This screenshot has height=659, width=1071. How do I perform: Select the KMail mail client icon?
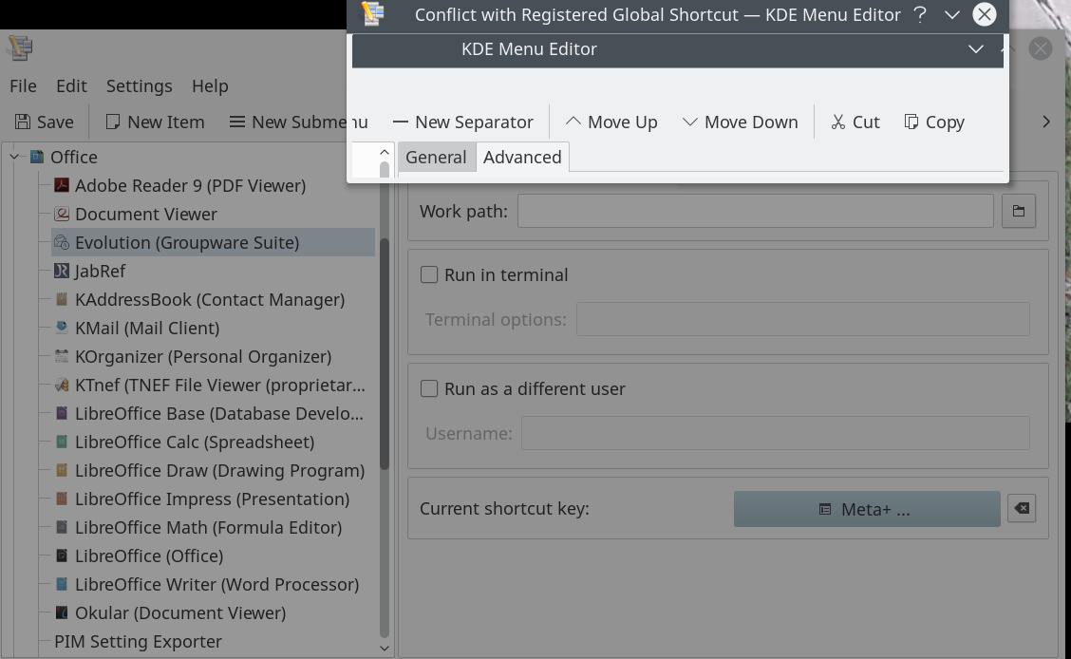tap(62, 328)
